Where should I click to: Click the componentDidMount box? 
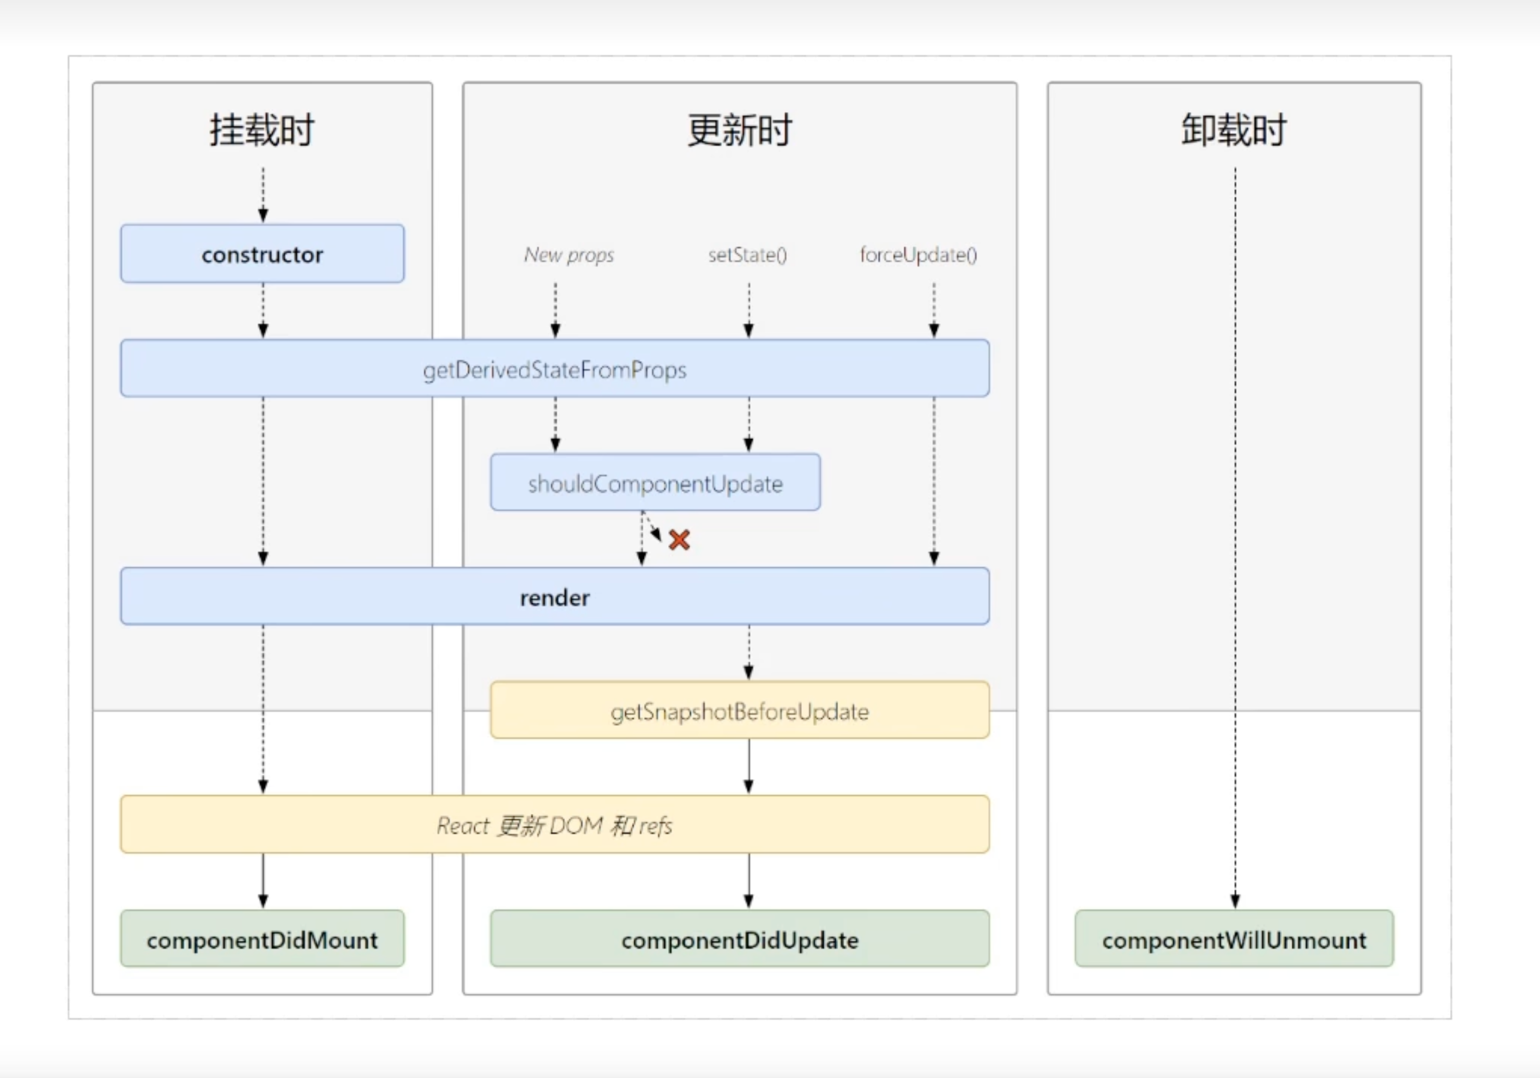click(262, 939)
